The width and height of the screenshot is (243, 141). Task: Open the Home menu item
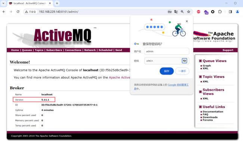tap(15, 50)
